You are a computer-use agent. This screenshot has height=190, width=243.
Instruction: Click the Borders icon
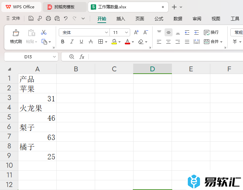coord(100,42)
